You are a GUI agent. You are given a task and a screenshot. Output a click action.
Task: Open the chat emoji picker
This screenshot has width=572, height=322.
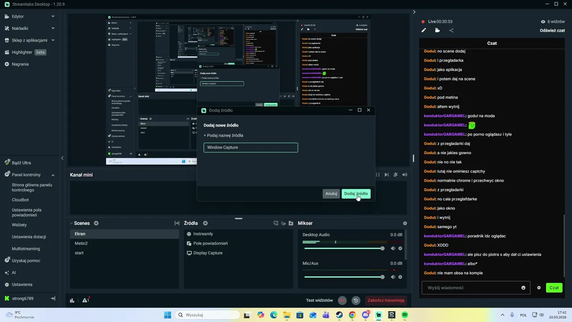(x=523, y=288)
